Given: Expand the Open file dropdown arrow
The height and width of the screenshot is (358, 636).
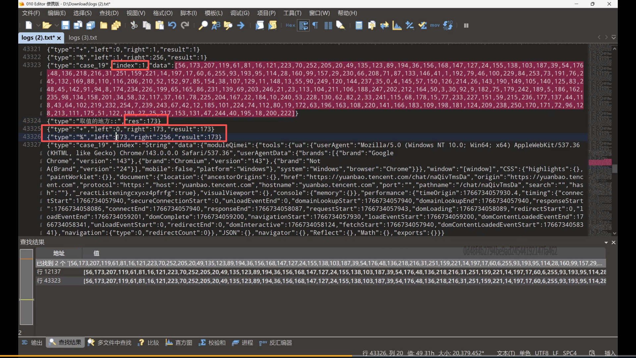Looking at the screenshot, I should pyautogui.click(x=56, y=25).
